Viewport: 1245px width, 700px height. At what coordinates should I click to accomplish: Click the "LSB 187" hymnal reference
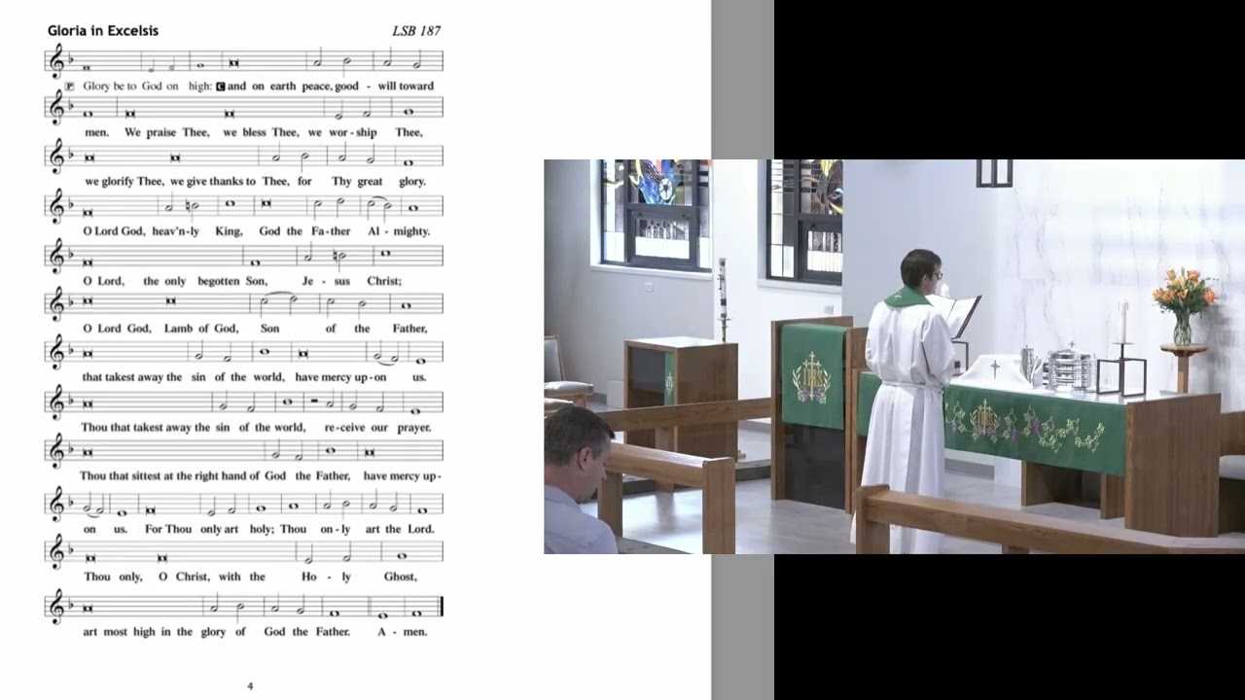coord(416,31)
